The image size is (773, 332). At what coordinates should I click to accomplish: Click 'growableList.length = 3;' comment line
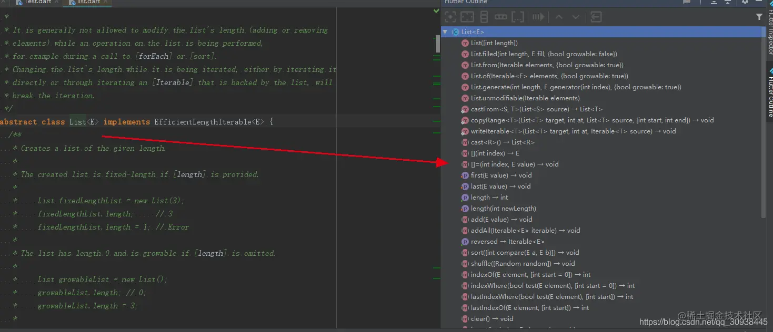pyautogui.click(x=87, y=306)
